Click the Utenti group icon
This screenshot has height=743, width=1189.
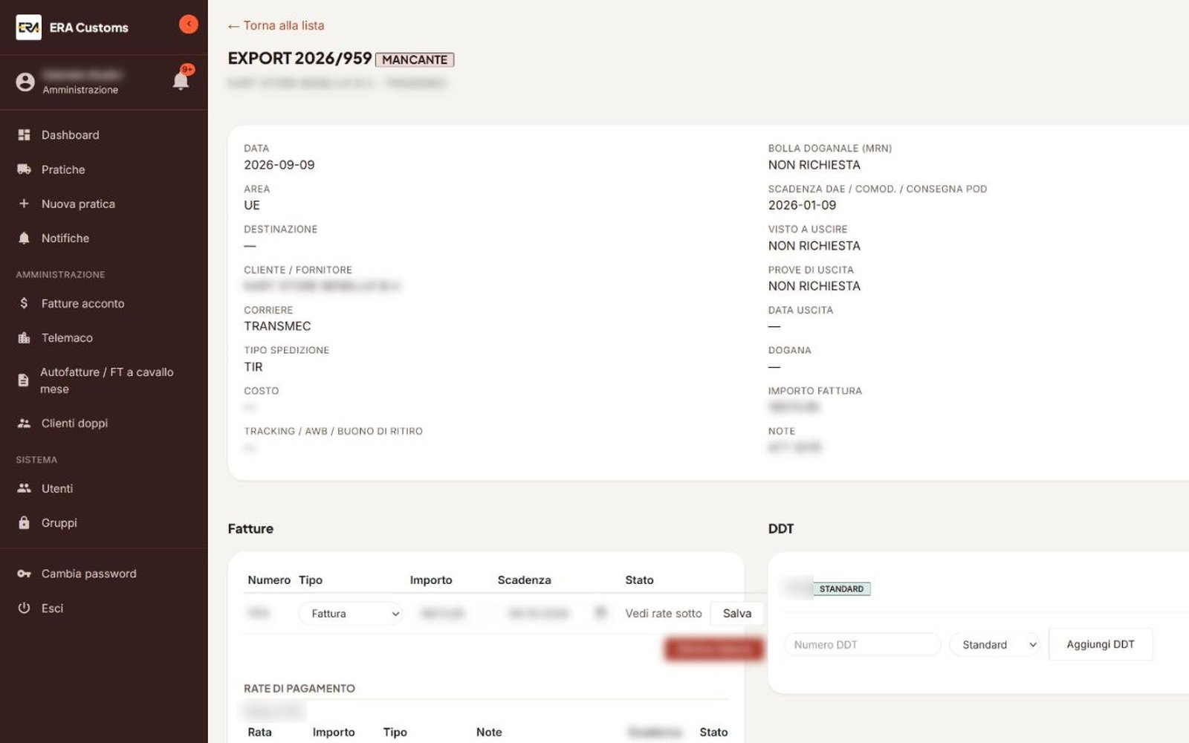tap(24, 488)
